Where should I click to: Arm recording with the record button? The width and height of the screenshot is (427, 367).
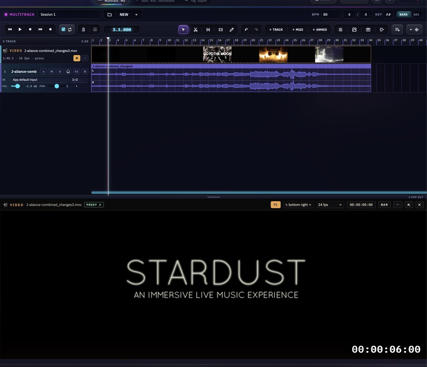pyautogui.click(x=50, y=29)
